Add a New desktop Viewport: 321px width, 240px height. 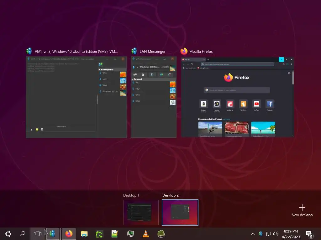click(302, 211)
